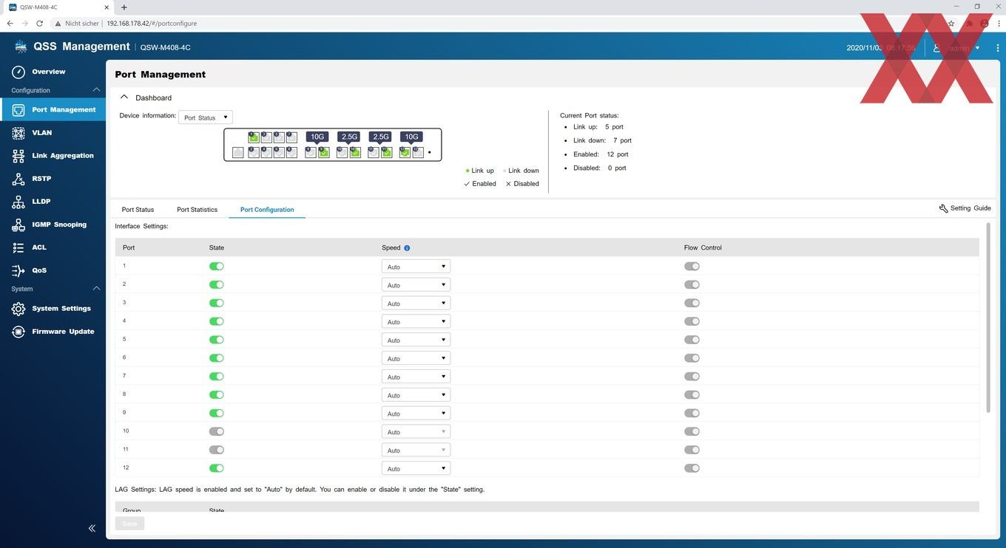
Task: Toggle State for port 6
Action: point(217,358)
